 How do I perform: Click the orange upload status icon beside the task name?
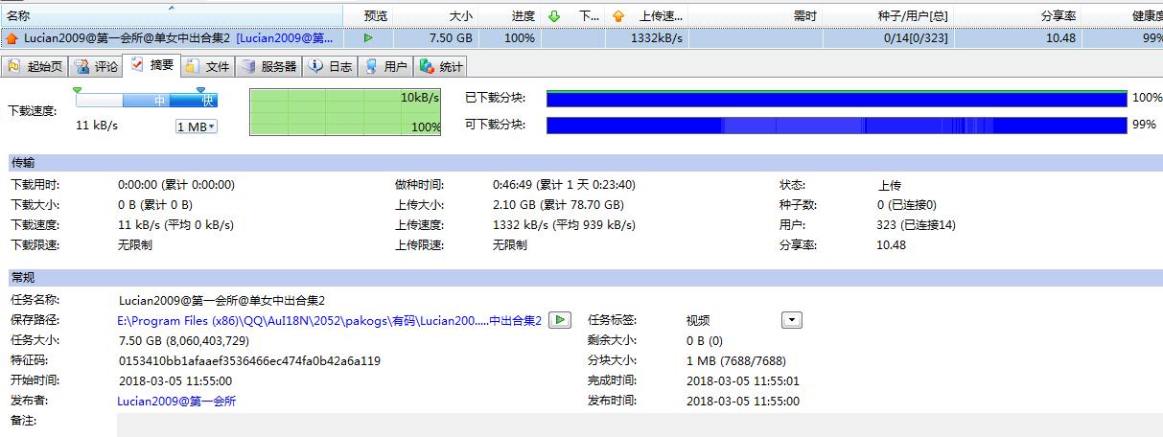[x=12, y=38]
